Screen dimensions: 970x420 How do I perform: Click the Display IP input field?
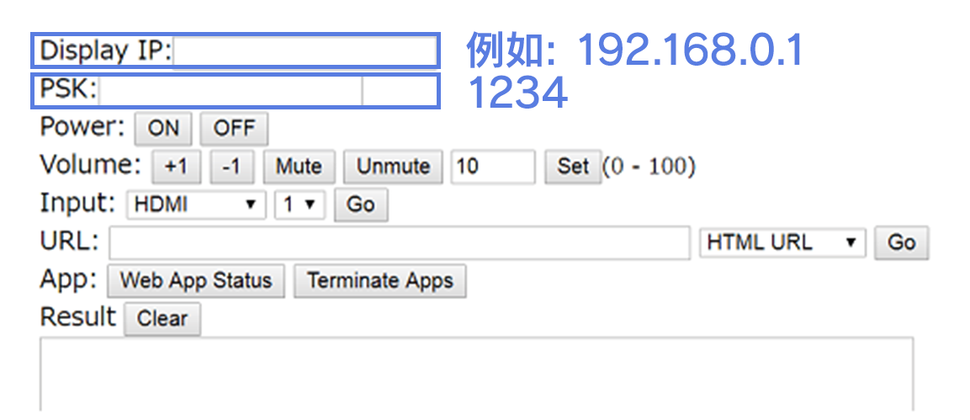click(305, 51)
